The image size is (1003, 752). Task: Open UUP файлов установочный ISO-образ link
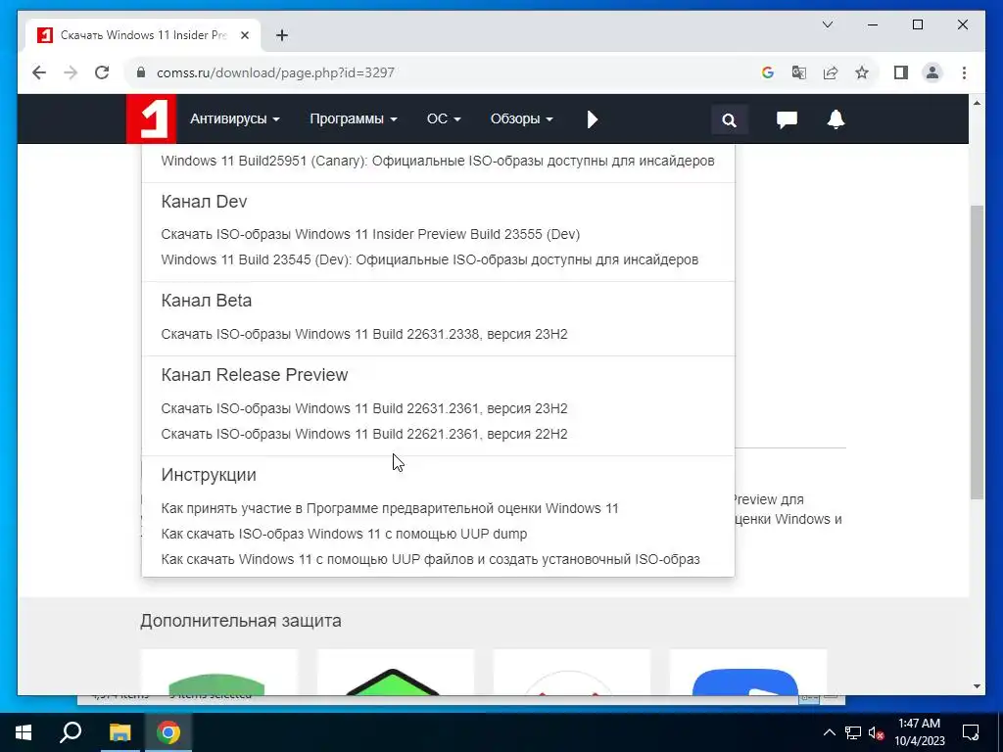click(431, 559)
